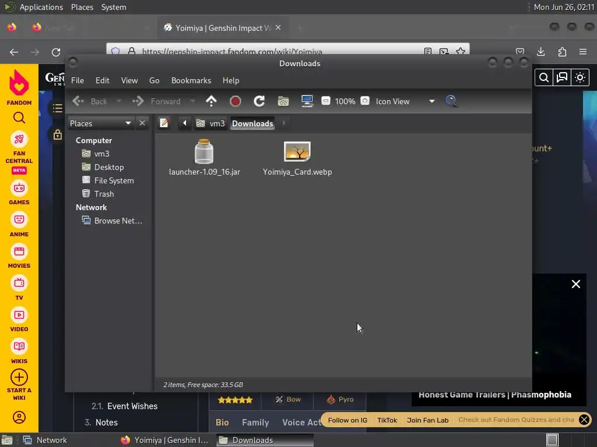Go up to the parent folder
The height and width of the screenshot is (447, 597).
211,101
